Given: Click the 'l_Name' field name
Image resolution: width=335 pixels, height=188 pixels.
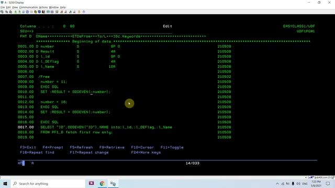Looking at the screenshot, I should (47, 66).
